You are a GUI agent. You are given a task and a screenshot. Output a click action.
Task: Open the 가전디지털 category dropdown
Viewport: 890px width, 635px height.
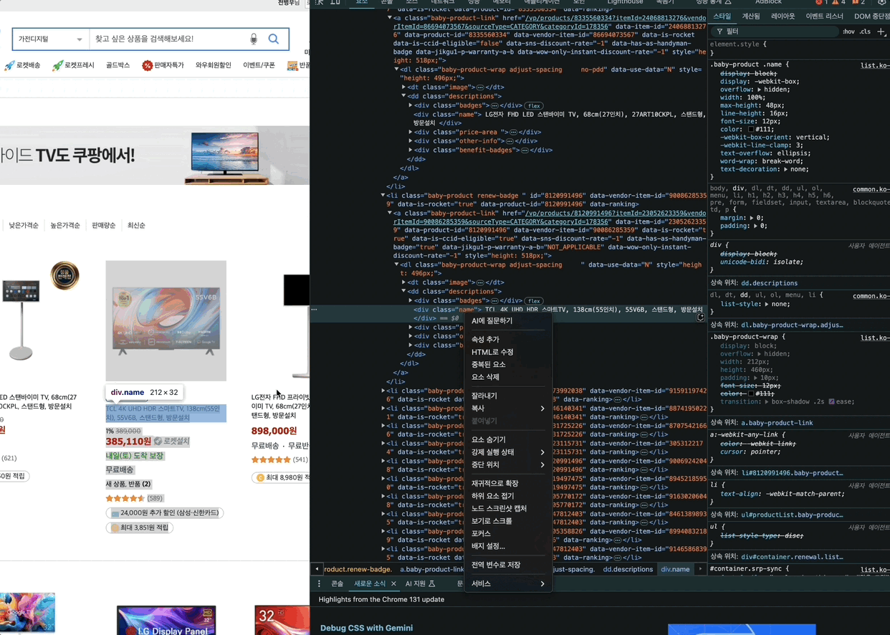50,39
